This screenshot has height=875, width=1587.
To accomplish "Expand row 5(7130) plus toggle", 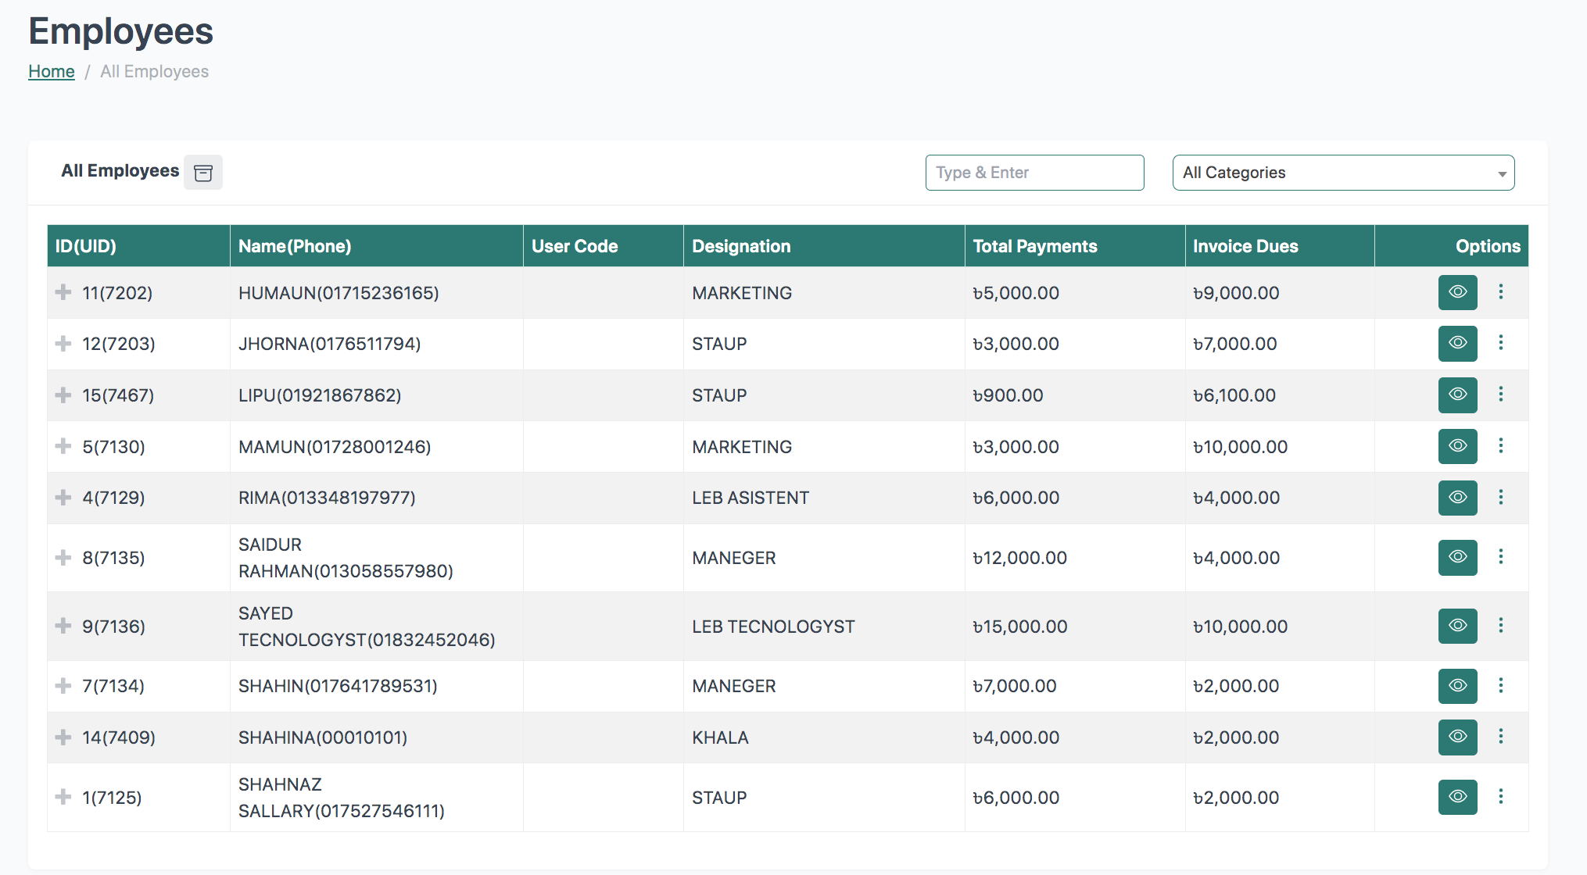I will tap(63, 446).
